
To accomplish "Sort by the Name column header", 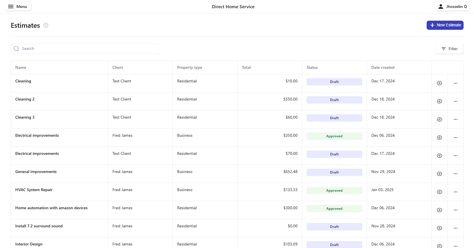I will (x=21, y=67).
